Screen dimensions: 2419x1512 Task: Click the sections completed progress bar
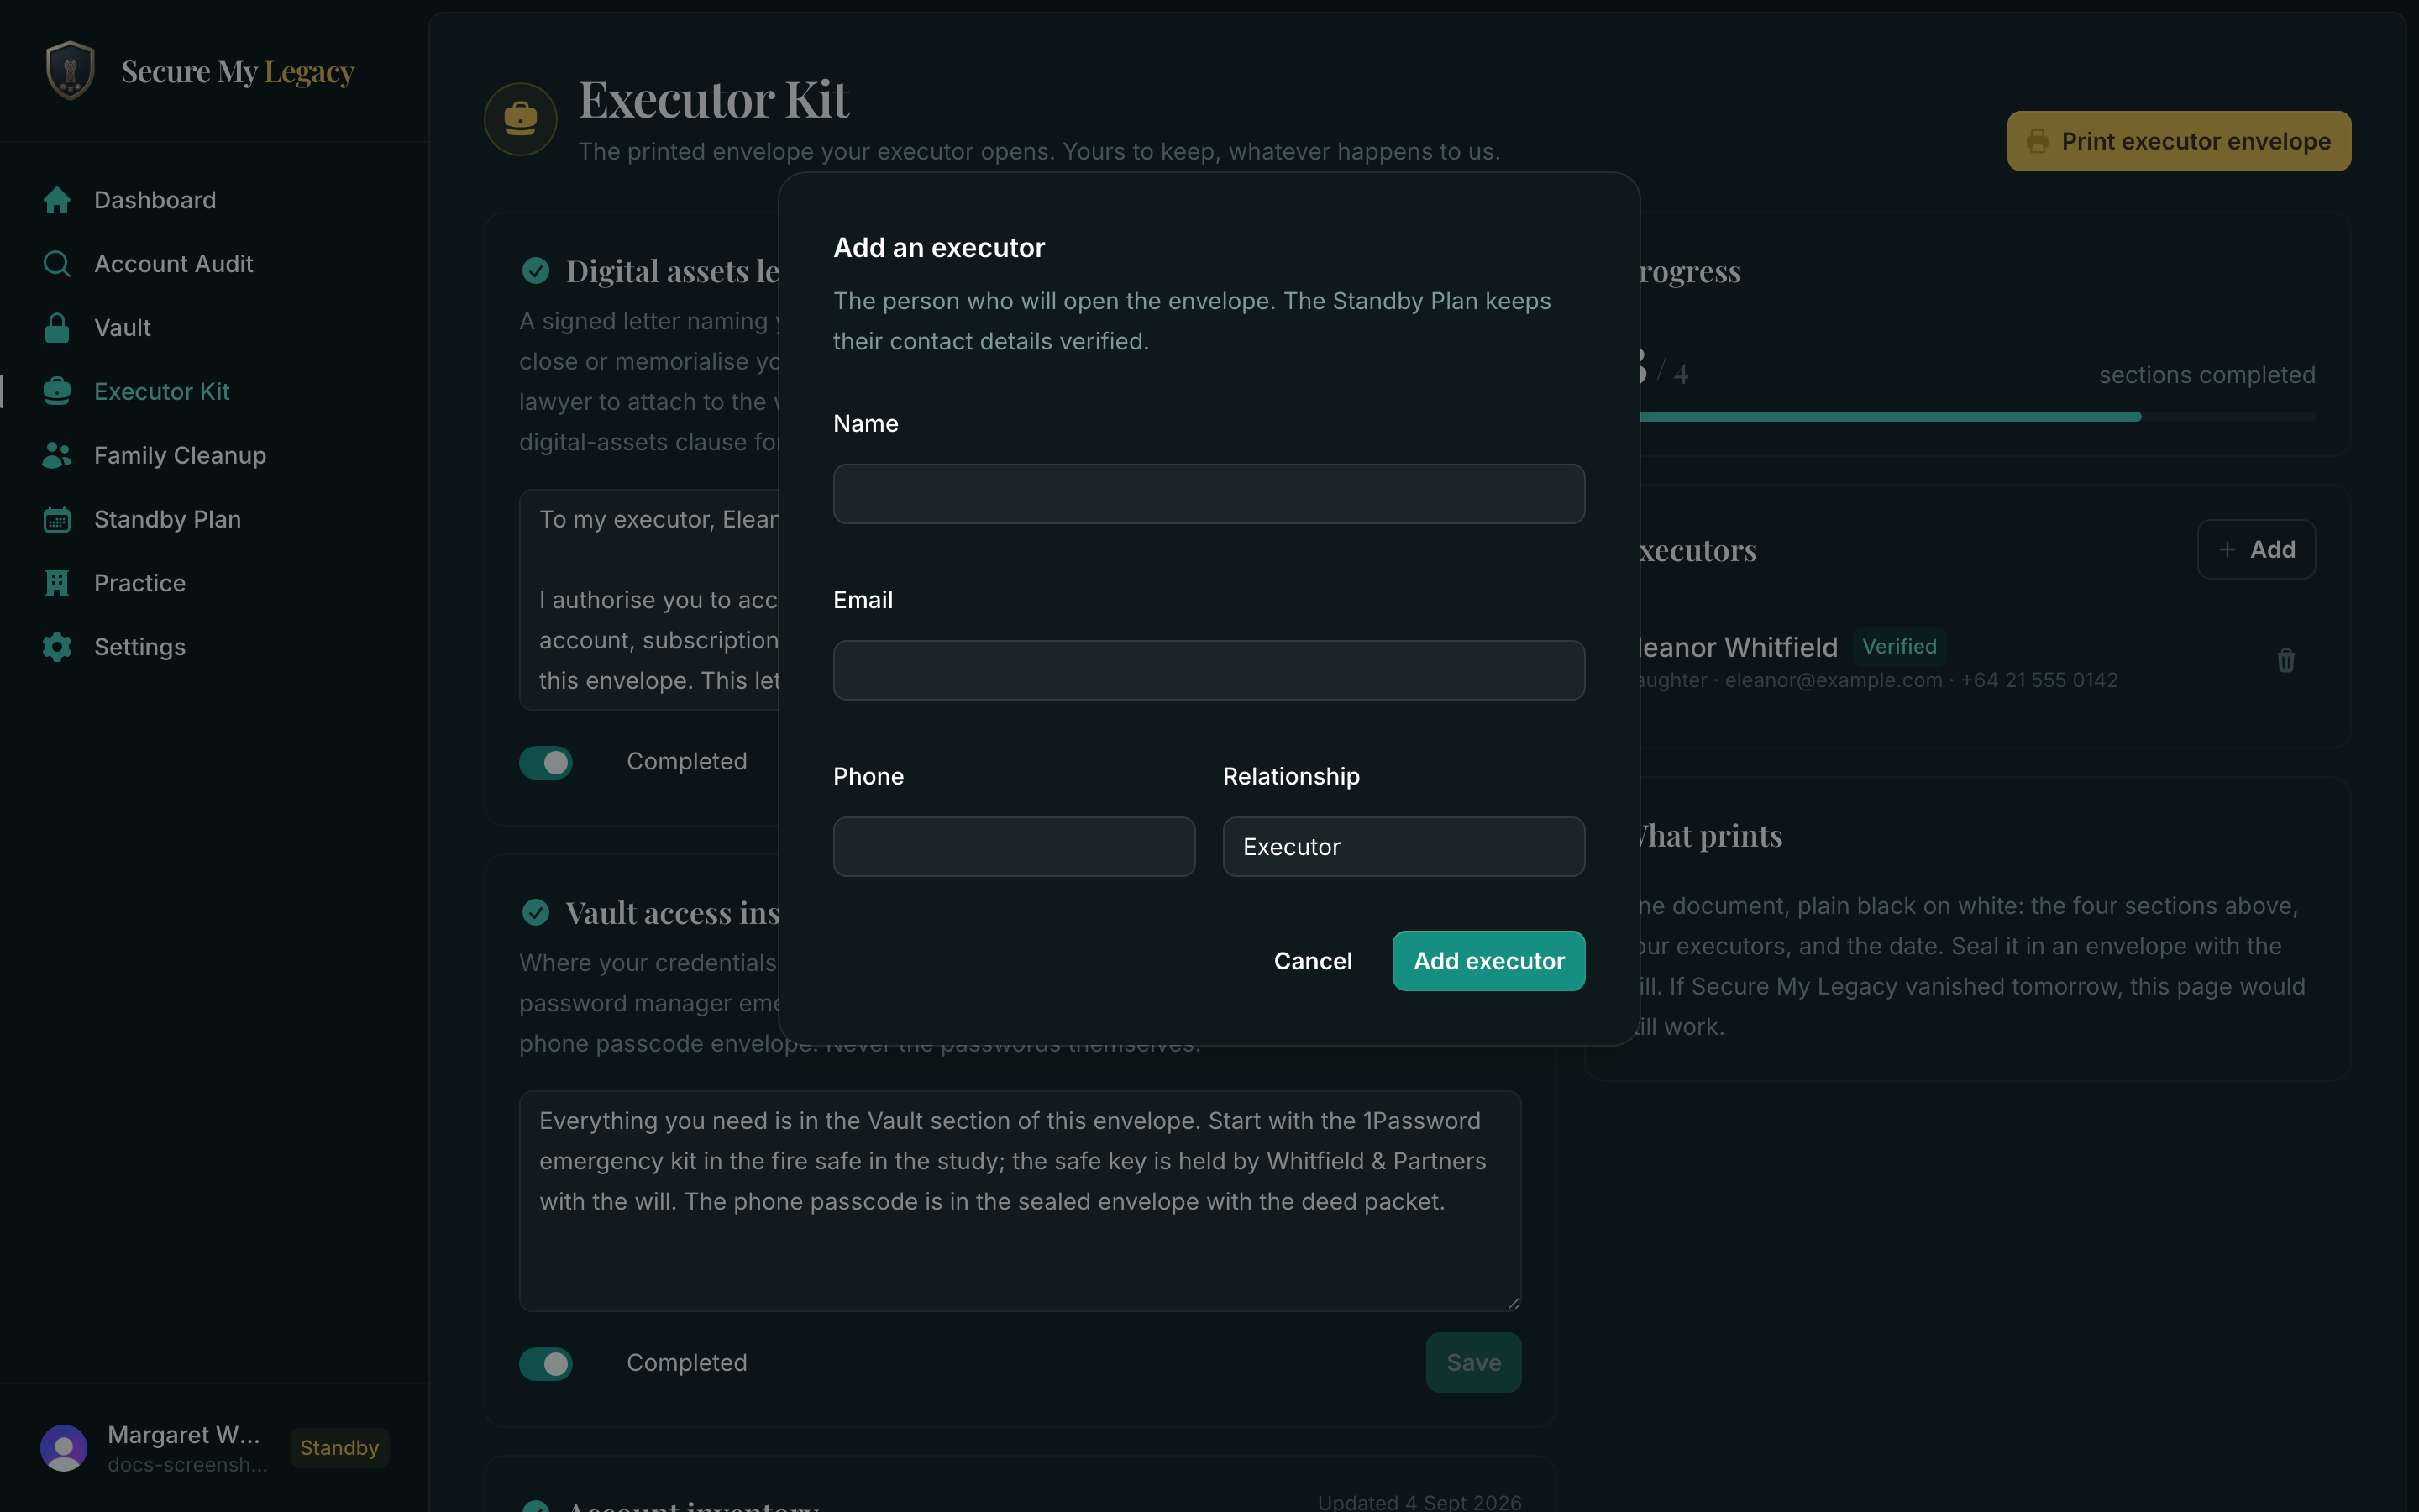(1976, 416)
